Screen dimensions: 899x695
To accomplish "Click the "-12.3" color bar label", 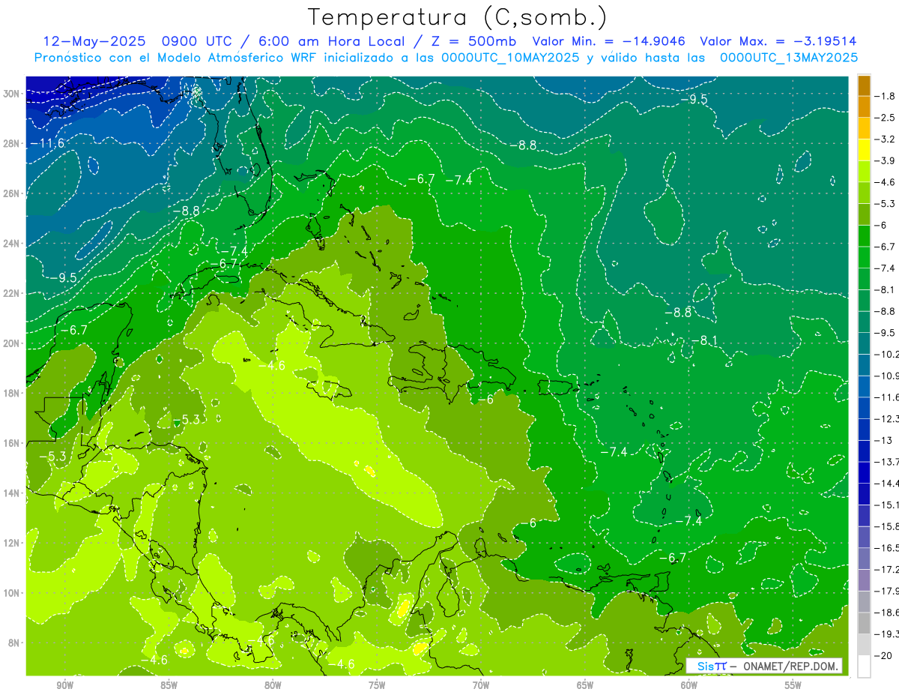I will [x=888, y=418].
